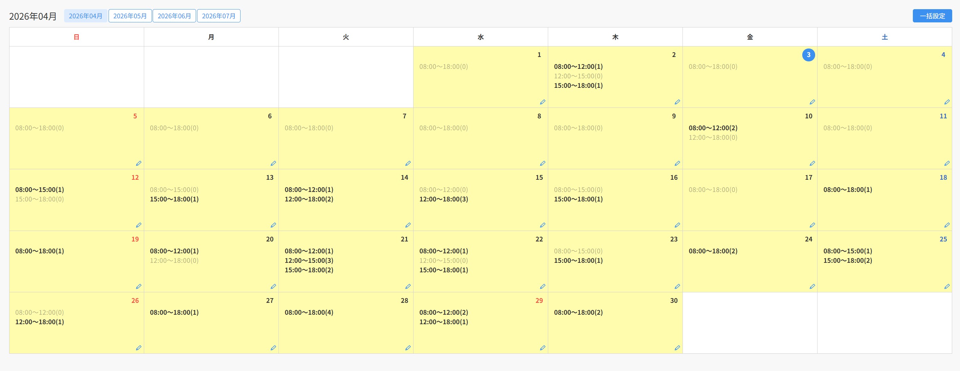Open the 2026年07月 month tab
Screen dimensions: 960x371
[x=218, y=16]
